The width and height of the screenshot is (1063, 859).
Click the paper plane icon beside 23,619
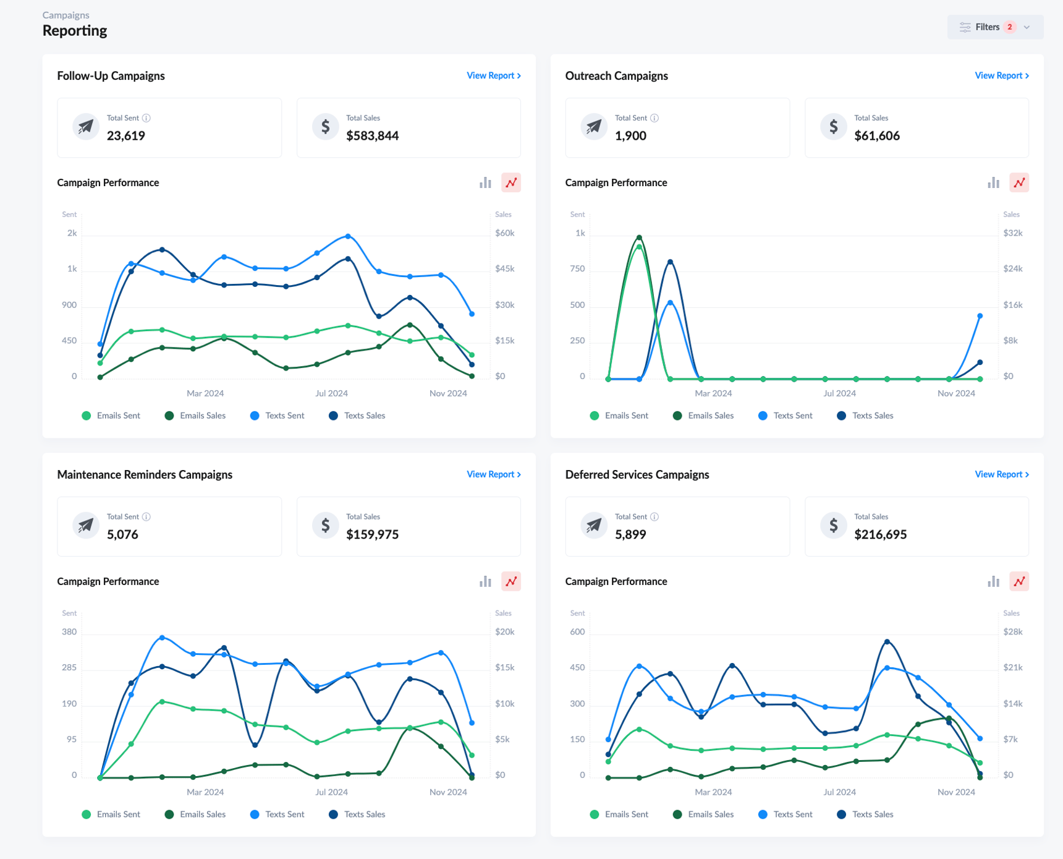tap(86, 126)
